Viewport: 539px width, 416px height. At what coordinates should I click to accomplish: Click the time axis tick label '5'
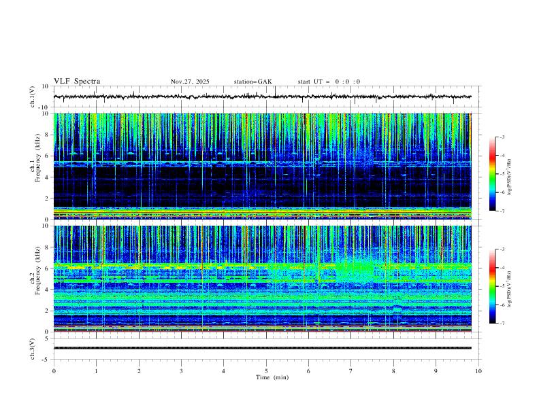(x=266, y=371)
